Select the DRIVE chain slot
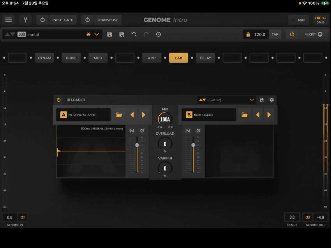This screenshot has height=248, width=331. click(71, 58)
